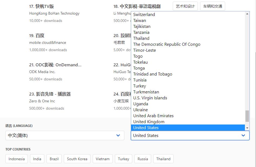
Task: Open the 百度 app entry
Action: (36, 35)
